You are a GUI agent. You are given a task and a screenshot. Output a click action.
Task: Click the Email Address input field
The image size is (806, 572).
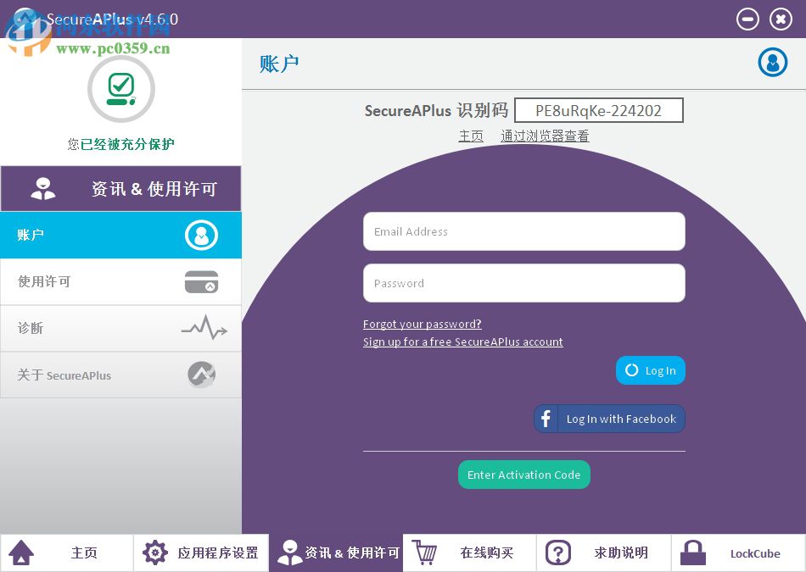tap(523, 231)
